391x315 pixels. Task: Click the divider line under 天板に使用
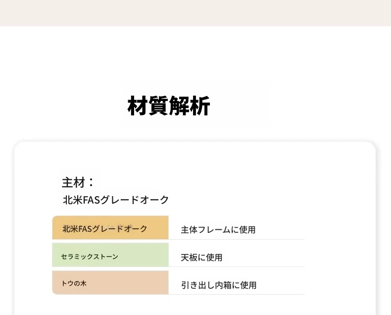click(x=237, y=266)
